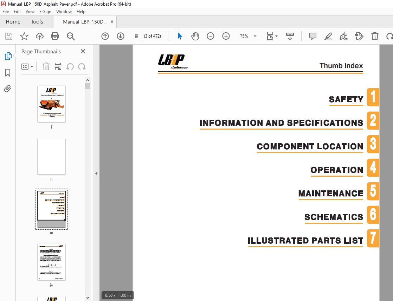The height and width of the screenshot is (301, 393).
Task: Open the Window menu
Action: click(x=64, y=12)
